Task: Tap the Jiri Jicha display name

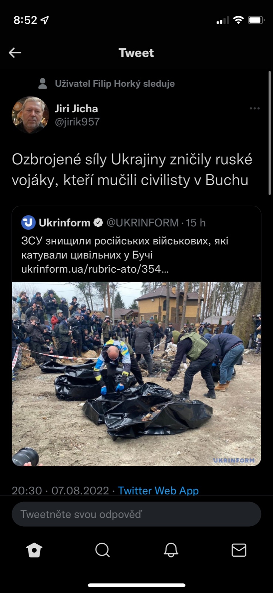Action: click(77, 109)
